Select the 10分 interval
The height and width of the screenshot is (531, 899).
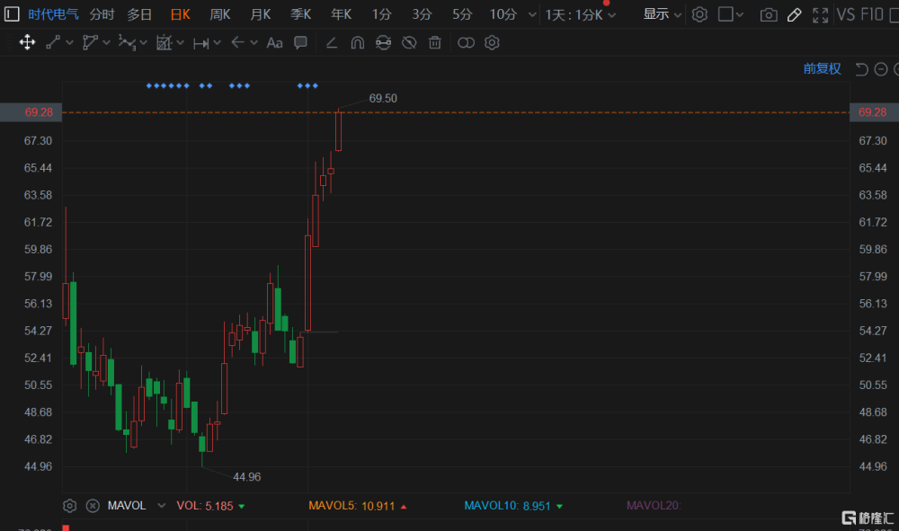503,14
